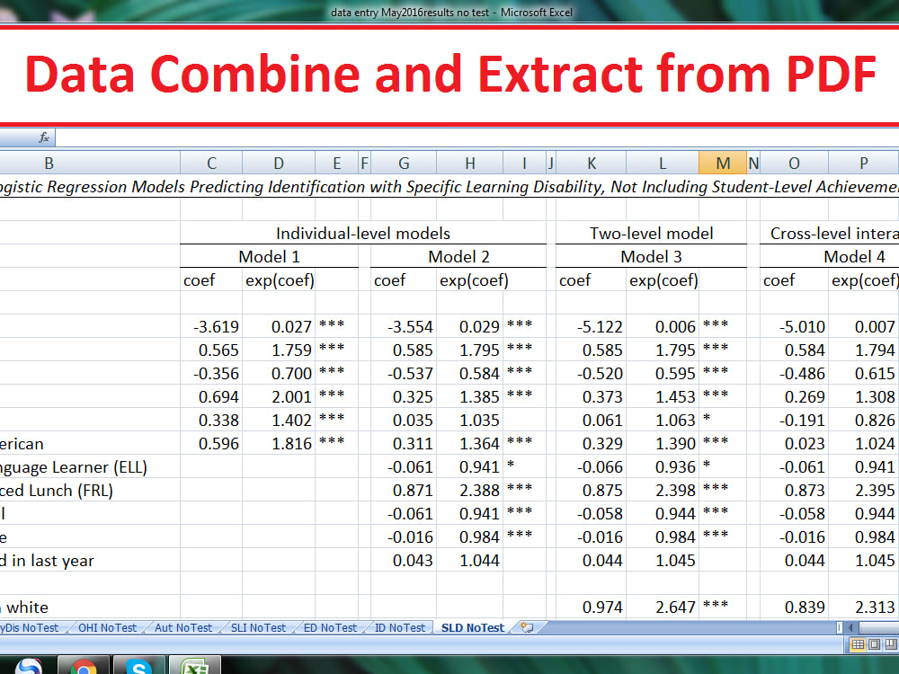The image size is (899, 674).
Task: Open the OHI NoTest sheet tab
Action: tap(107, 627)
